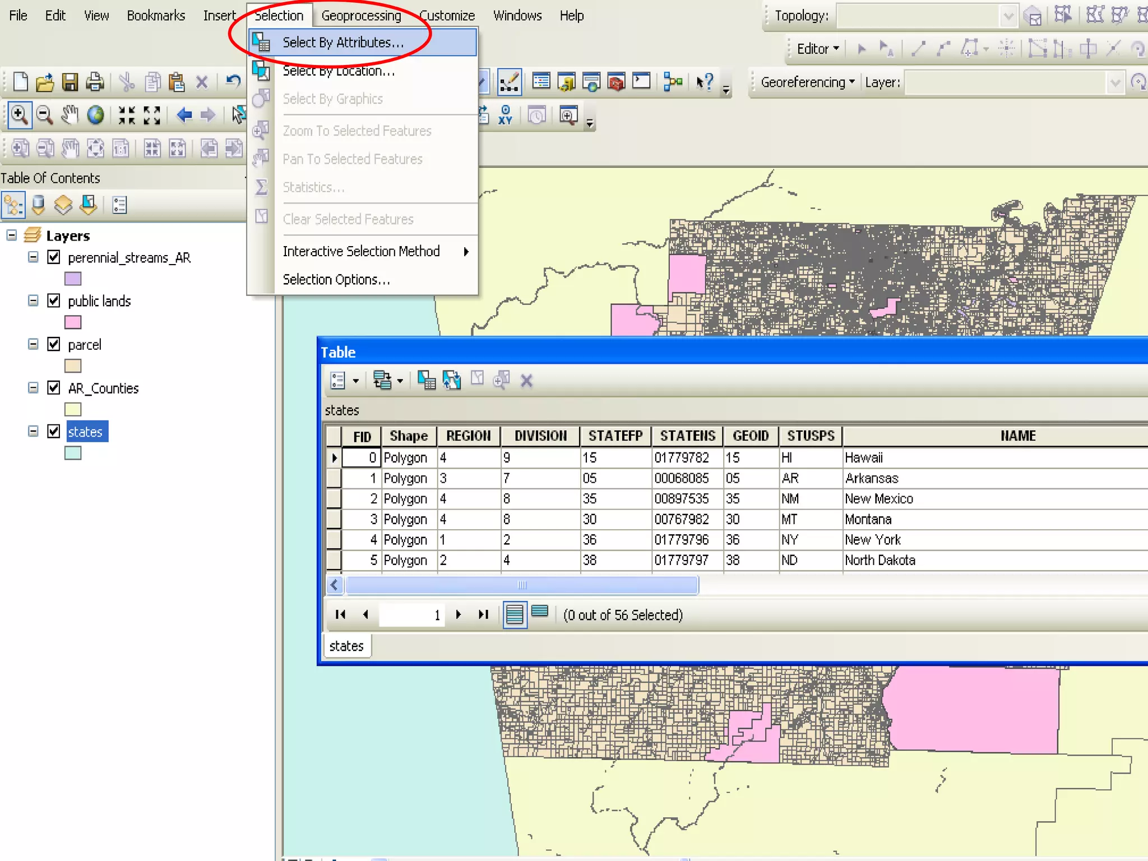Uncheck the public lands layer
This screenshot has width=1148, height=861.
54,301
